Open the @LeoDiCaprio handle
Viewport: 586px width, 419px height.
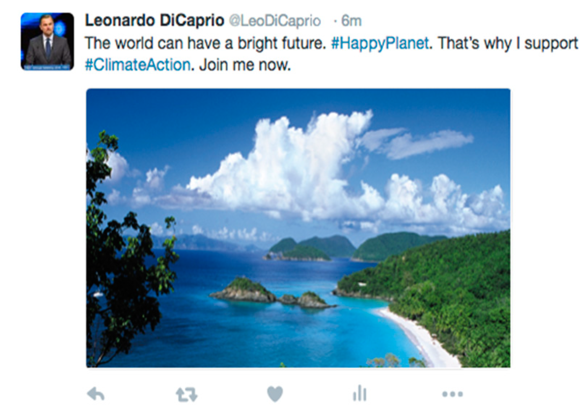click(275, 21)
